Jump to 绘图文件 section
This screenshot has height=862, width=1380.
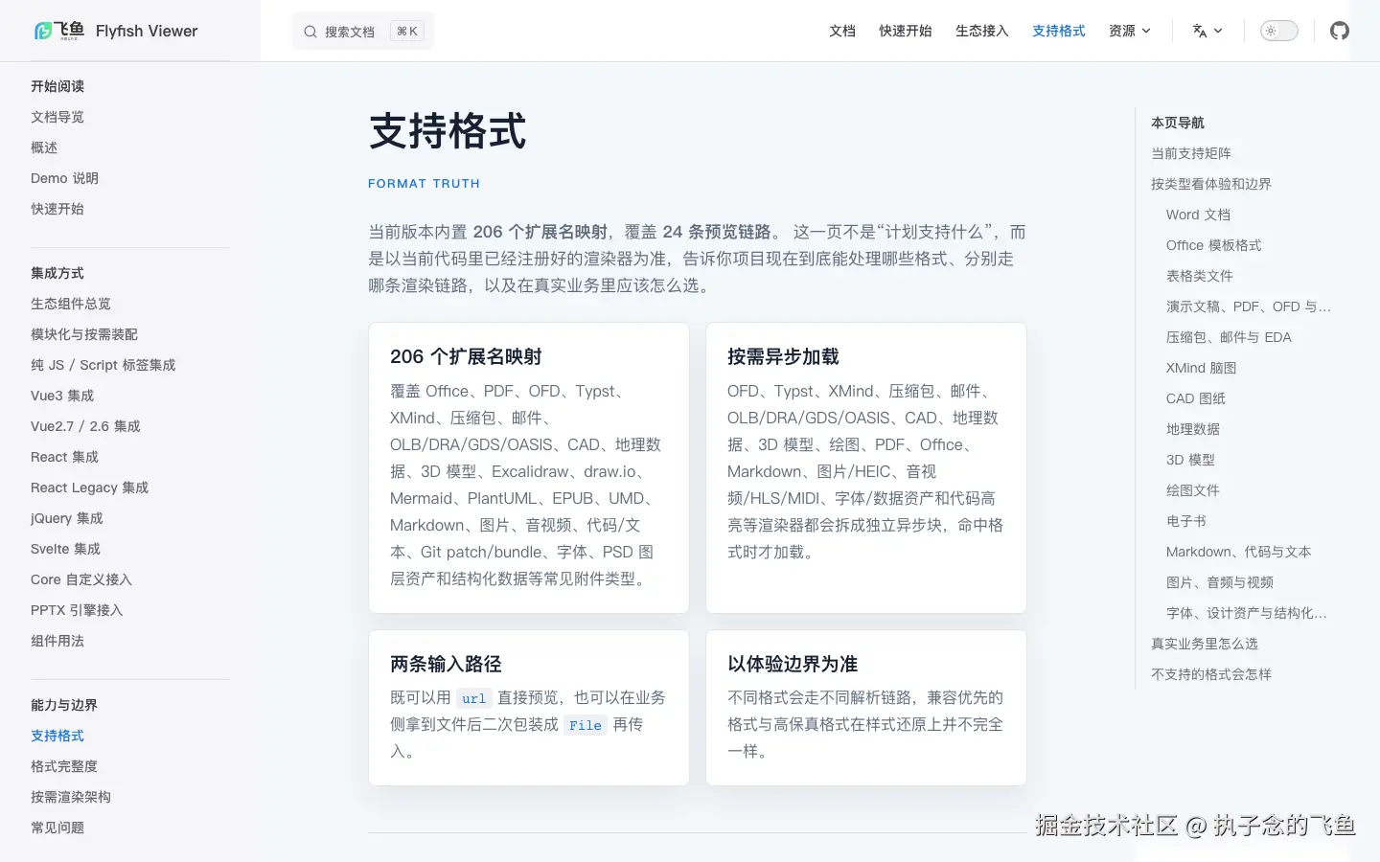coord(1193,490)
